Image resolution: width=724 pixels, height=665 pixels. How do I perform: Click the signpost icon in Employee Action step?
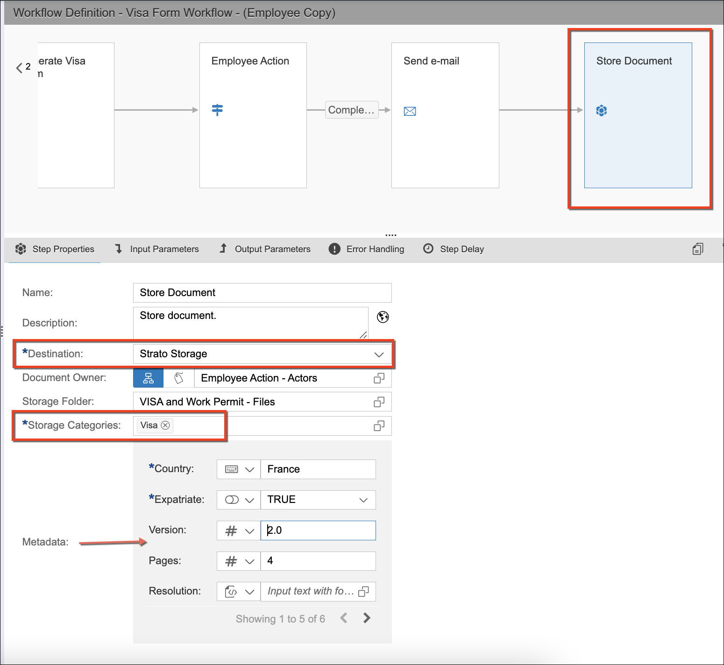(x=217, y=110)
